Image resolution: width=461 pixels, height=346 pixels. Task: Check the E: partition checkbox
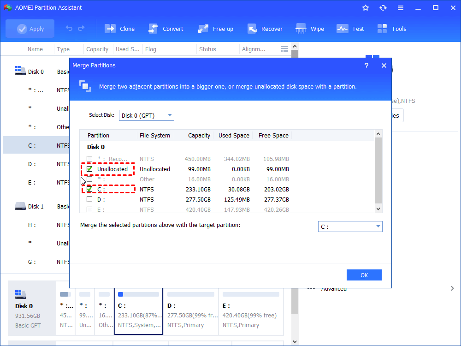[x=89, y=209]
